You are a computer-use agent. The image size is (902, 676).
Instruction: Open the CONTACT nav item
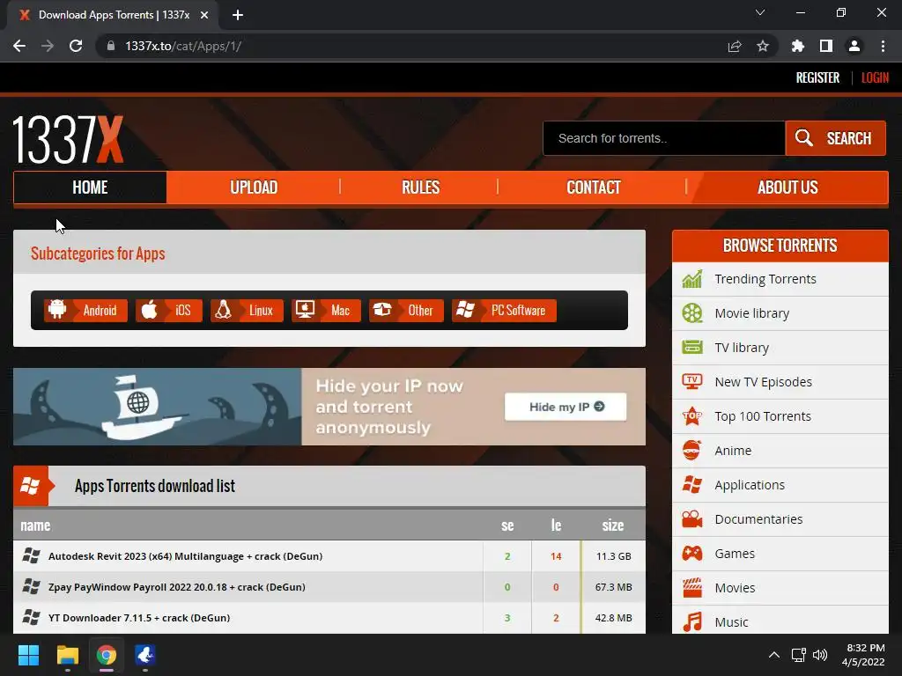594,187
